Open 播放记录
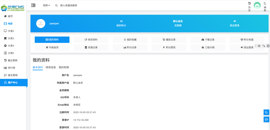The width and height of the screenshot is (270, 130). tap(169, 40)
